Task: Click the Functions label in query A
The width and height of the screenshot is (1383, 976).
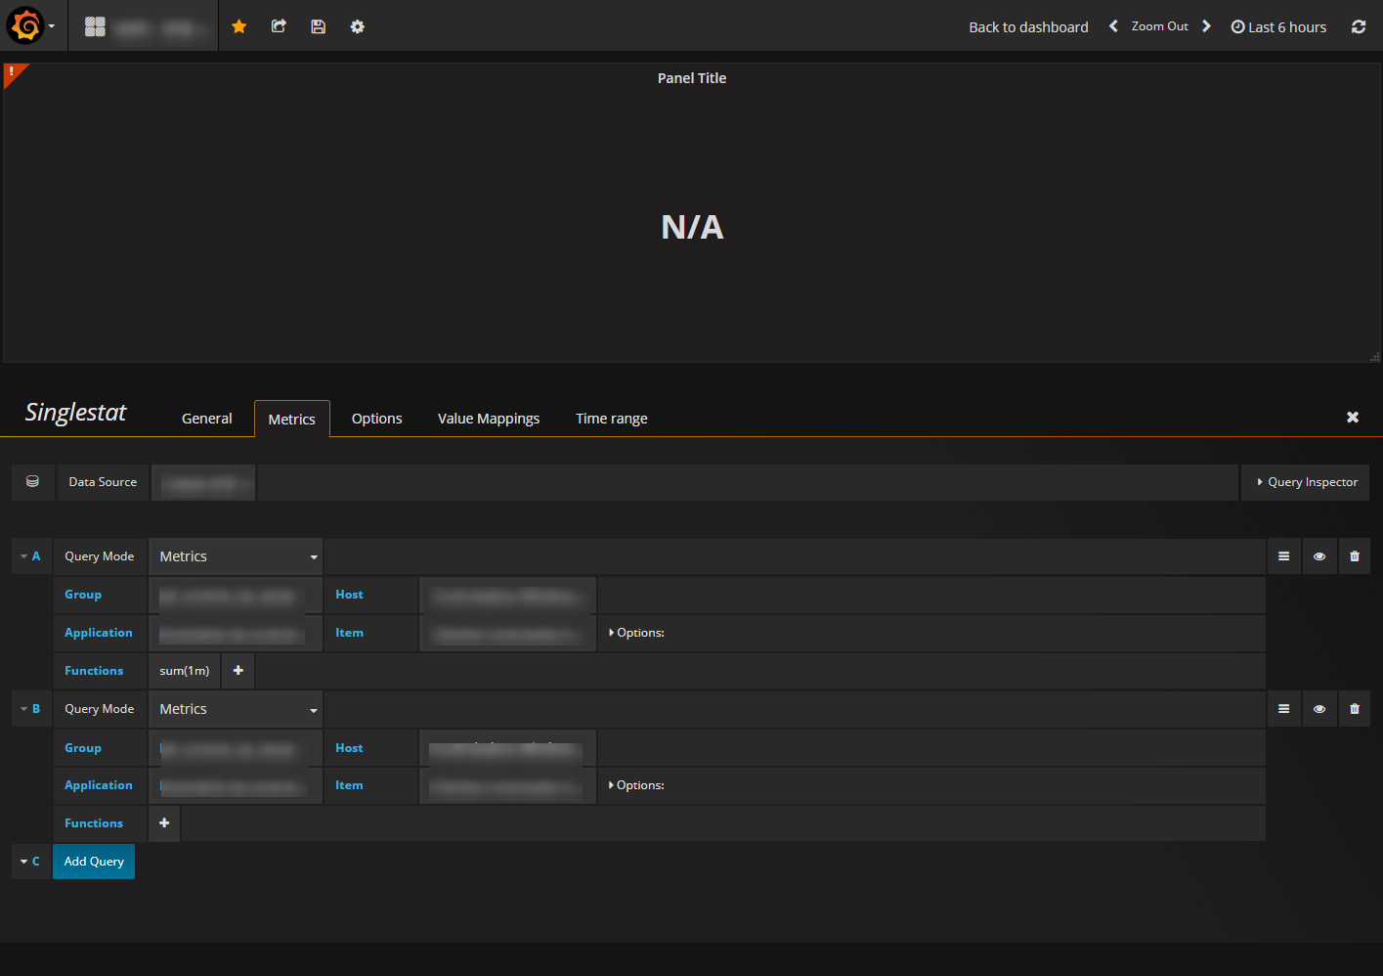Action: click(x=94, y=671)
